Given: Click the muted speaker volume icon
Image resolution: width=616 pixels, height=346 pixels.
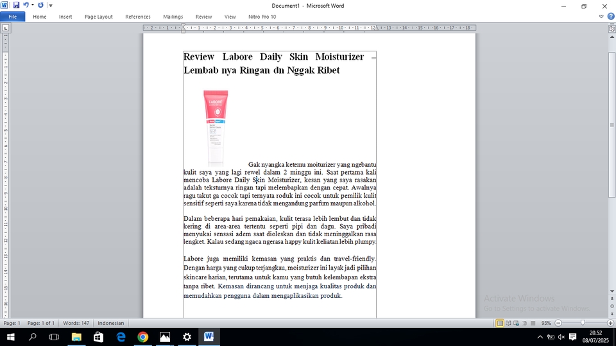Looking at the screenshot, I should coord(561,337).
